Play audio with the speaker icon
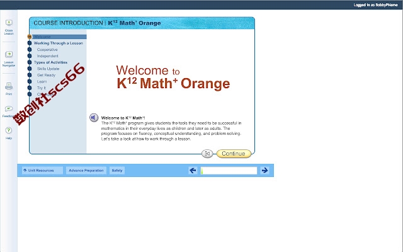Image resolution: width=403 pixels, height=252 pixels. (94, 118)
